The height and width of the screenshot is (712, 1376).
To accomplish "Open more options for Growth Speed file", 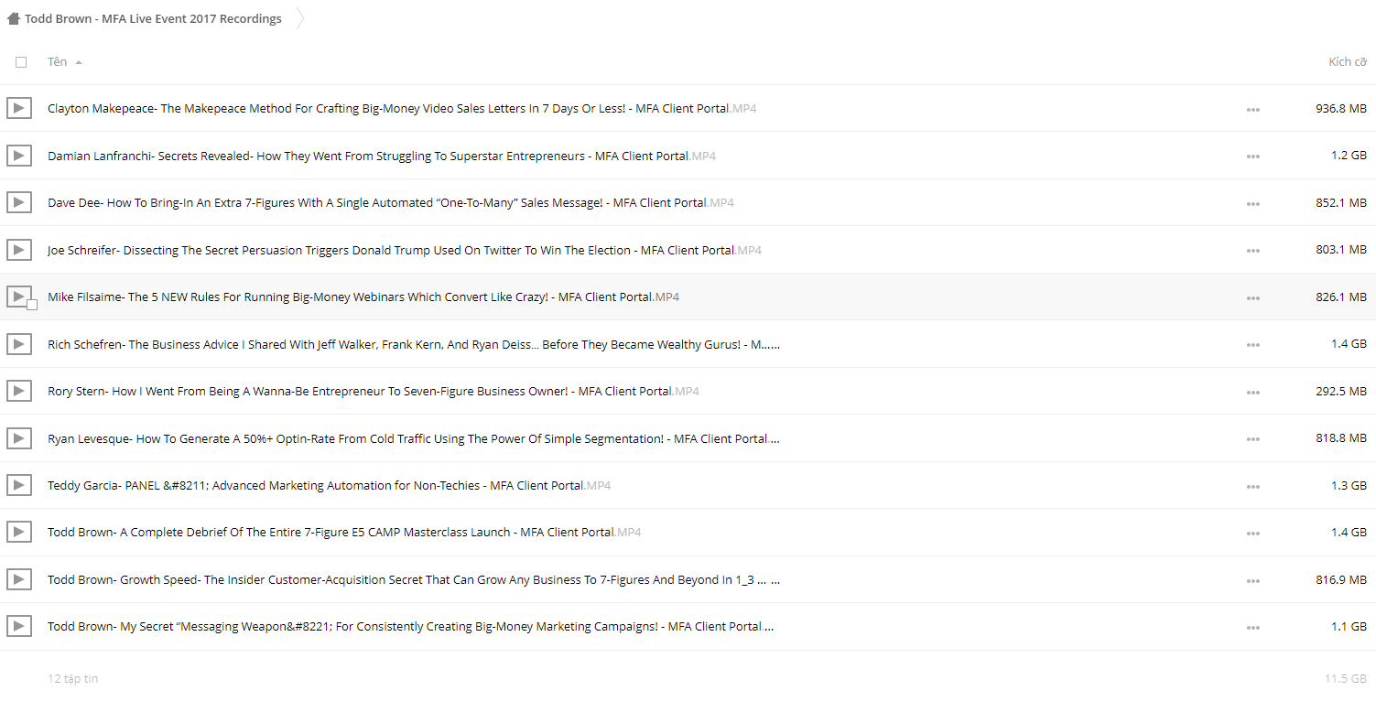I will click(x=1252, y=581).
